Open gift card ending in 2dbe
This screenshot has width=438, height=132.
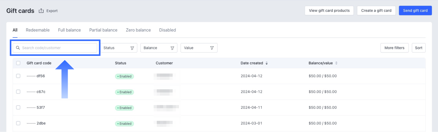click(41, 123)
